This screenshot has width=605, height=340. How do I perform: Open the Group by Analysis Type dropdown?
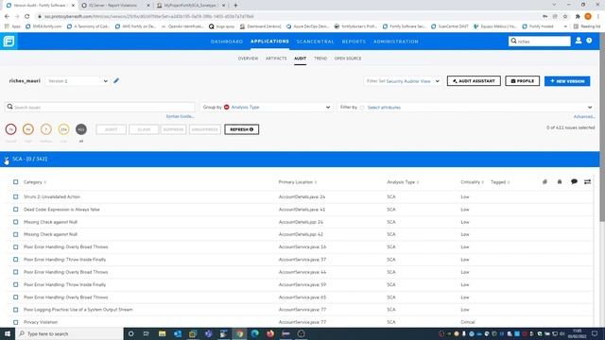pos(267,107)
